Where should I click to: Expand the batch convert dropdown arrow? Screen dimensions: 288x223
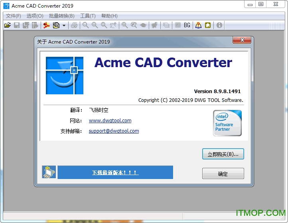click(64, 26)
